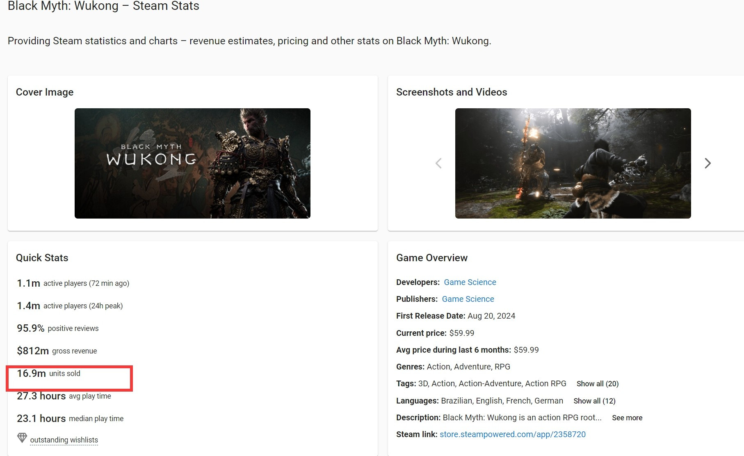
Task: Click the First Release Date Aug 20, 2024 text
Action: (x=456, y=316)
